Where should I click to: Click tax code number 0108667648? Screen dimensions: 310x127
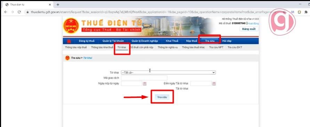tap(239, 23)
